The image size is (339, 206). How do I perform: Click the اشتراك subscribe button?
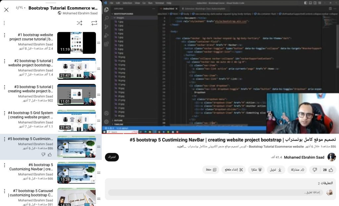tap(112, 157)
